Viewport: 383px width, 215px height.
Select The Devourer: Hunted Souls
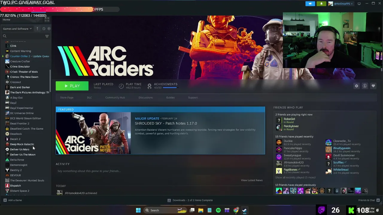click(27, 180)
